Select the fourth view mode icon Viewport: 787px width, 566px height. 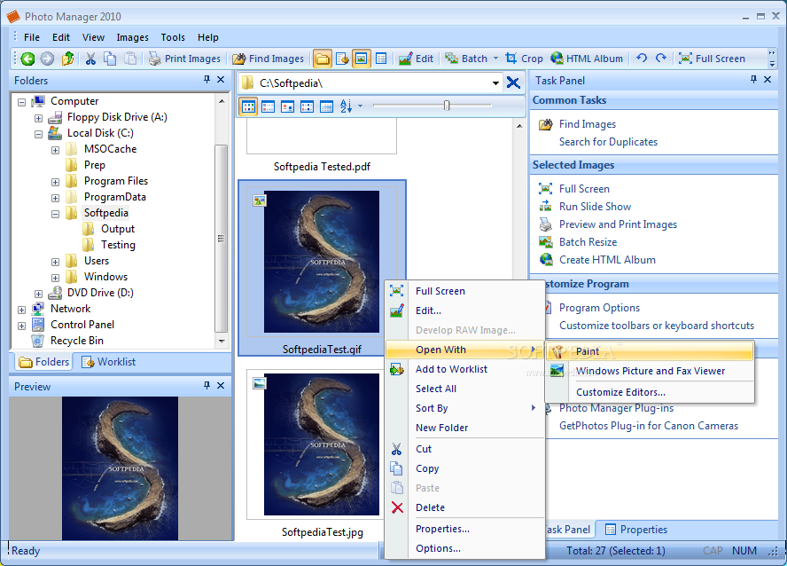click(307, 106)
